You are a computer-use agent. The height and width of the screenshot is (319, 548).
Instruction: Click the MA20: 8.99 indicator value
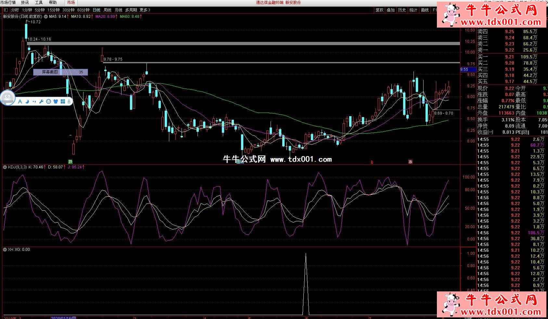tap(105, 17)
